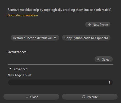Click the plus icon on New Preset

[89, 24]
